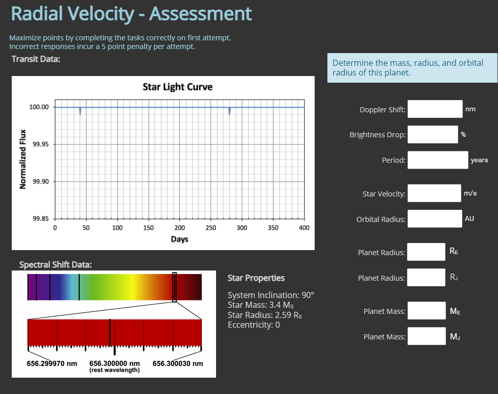Image resolution: width=498 pixels, height=394 pixels.
Task: Click the shifted absorption line in zoomed spectrum
Action: 110,332
